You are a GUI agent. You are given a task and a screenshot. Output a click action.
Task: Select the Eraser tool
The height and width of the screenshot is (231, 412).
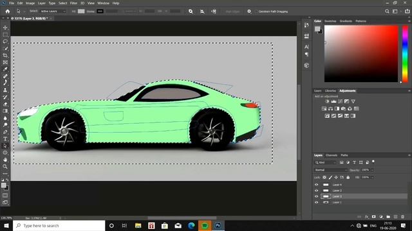(5, 104)
